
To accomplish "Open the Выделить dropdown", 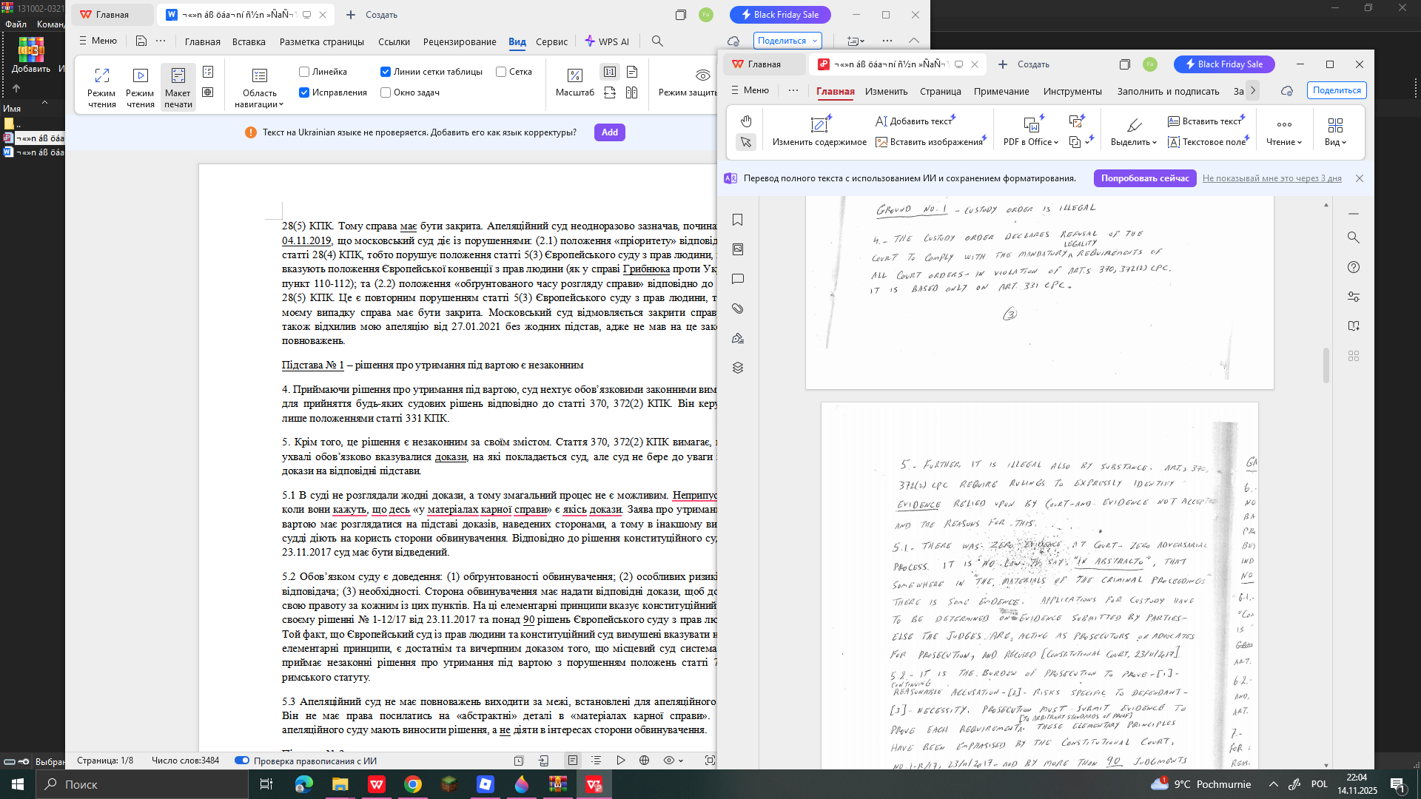I will (1134, 142).
